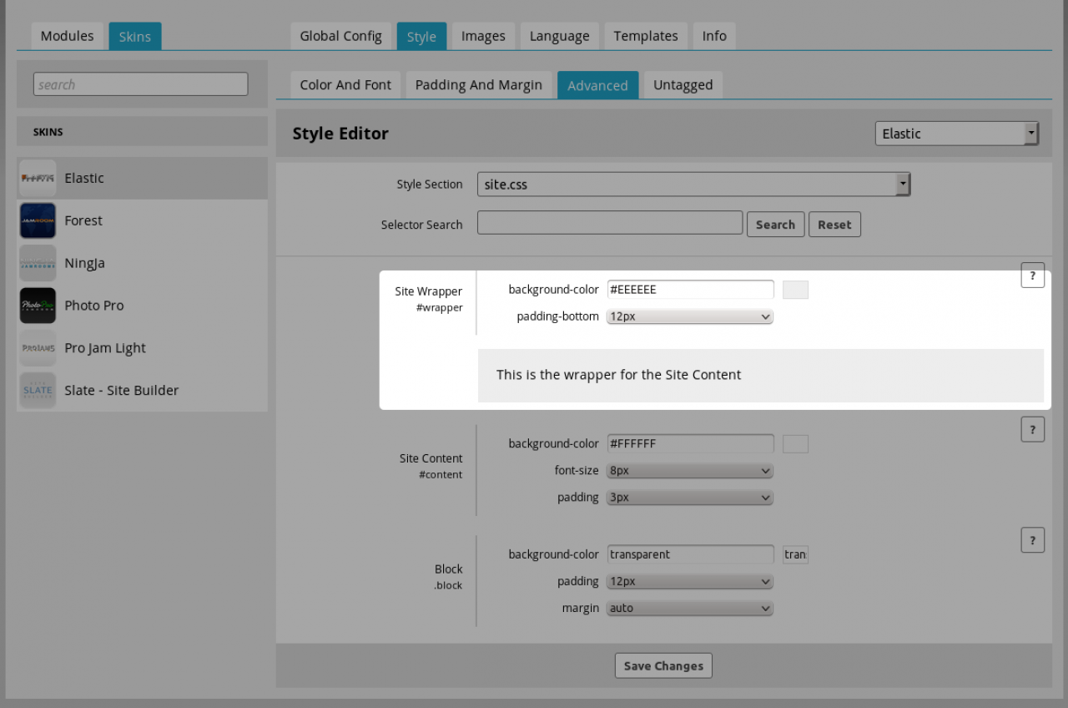The image size is (1068, 708).
Task: Click the #EEEEEE background color swatch
Action: [795, 290]
